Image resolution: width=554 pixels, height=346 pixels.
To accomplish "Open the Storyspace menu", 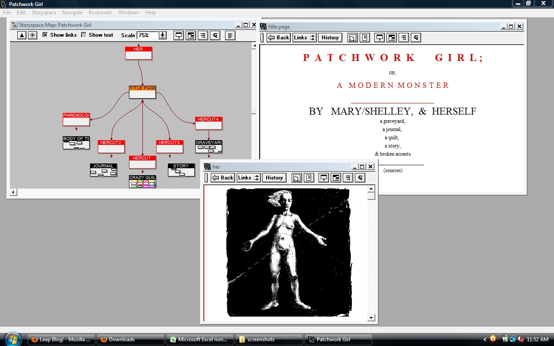I will 44,13.
